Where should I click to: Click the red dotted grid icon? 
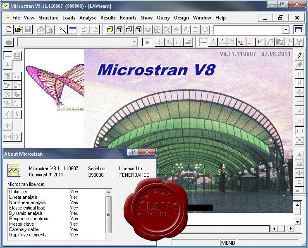[299, 122]
